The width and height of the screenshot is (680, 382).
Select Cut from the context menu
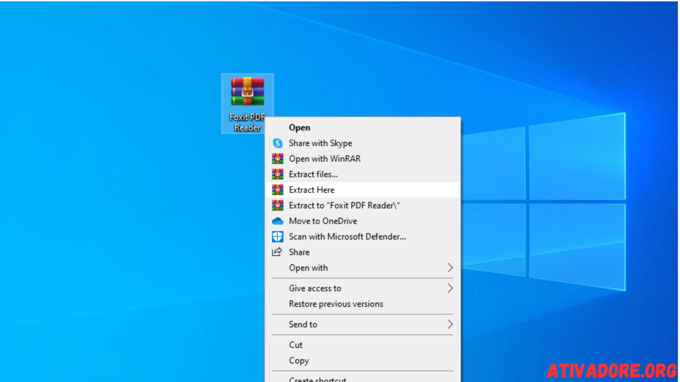tap(296, 345)
